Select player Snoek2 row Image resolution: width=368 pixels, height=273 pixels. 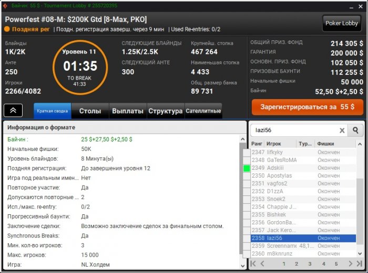point(303,199)
